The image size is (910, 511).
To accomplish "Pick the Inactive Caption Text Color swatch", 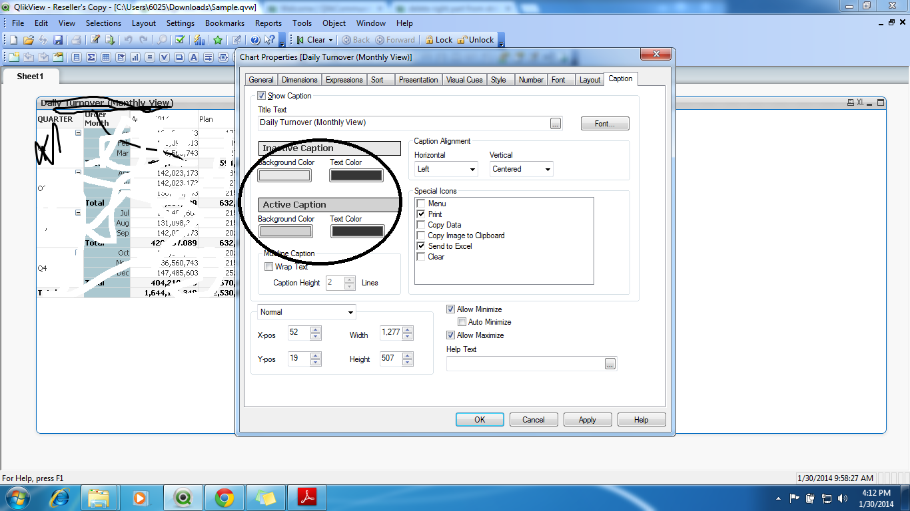I will pos(356,176).
